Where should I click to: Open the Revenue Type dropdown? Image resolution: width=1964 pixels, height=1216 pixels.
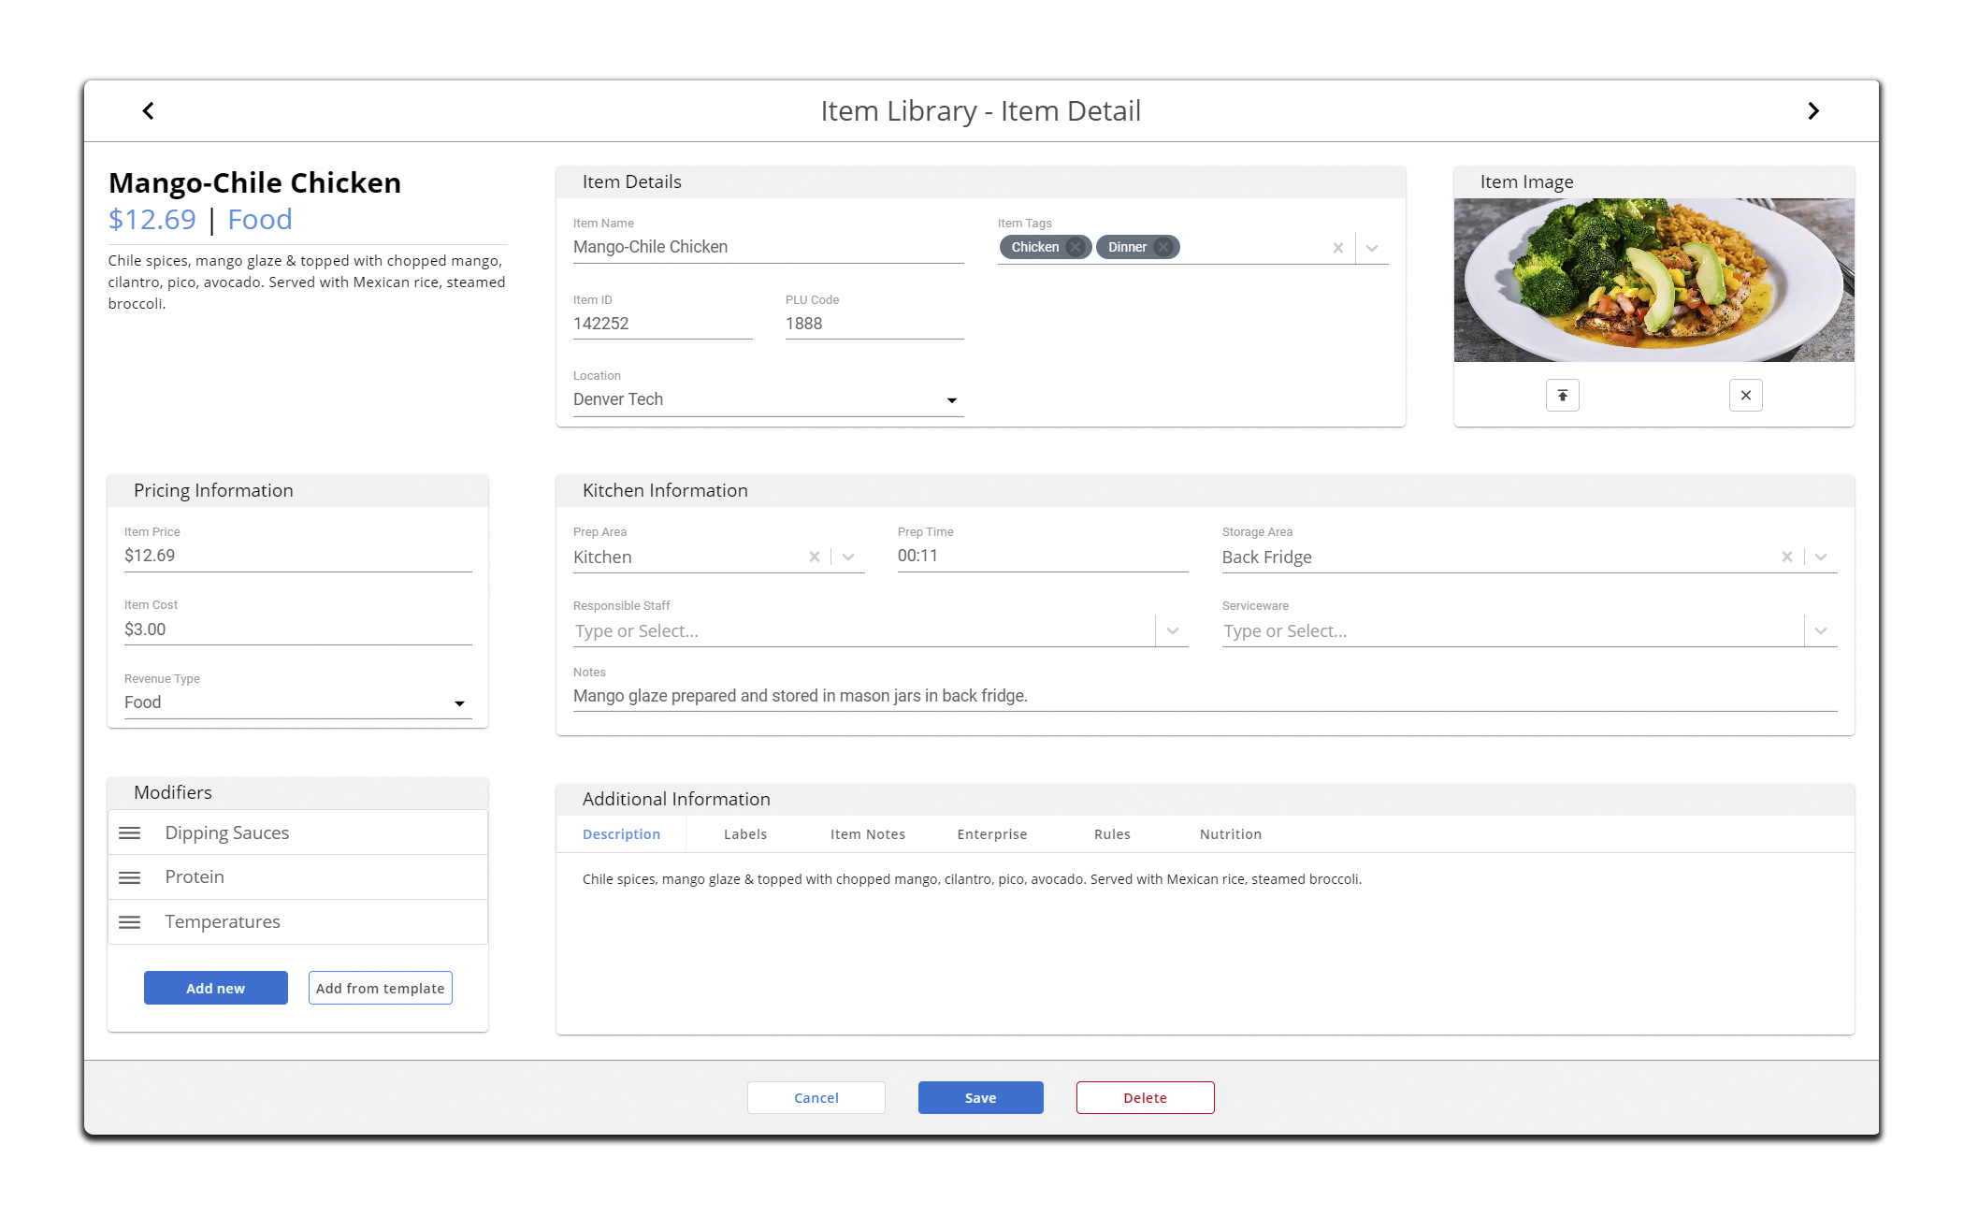click(x=459, y=703)
